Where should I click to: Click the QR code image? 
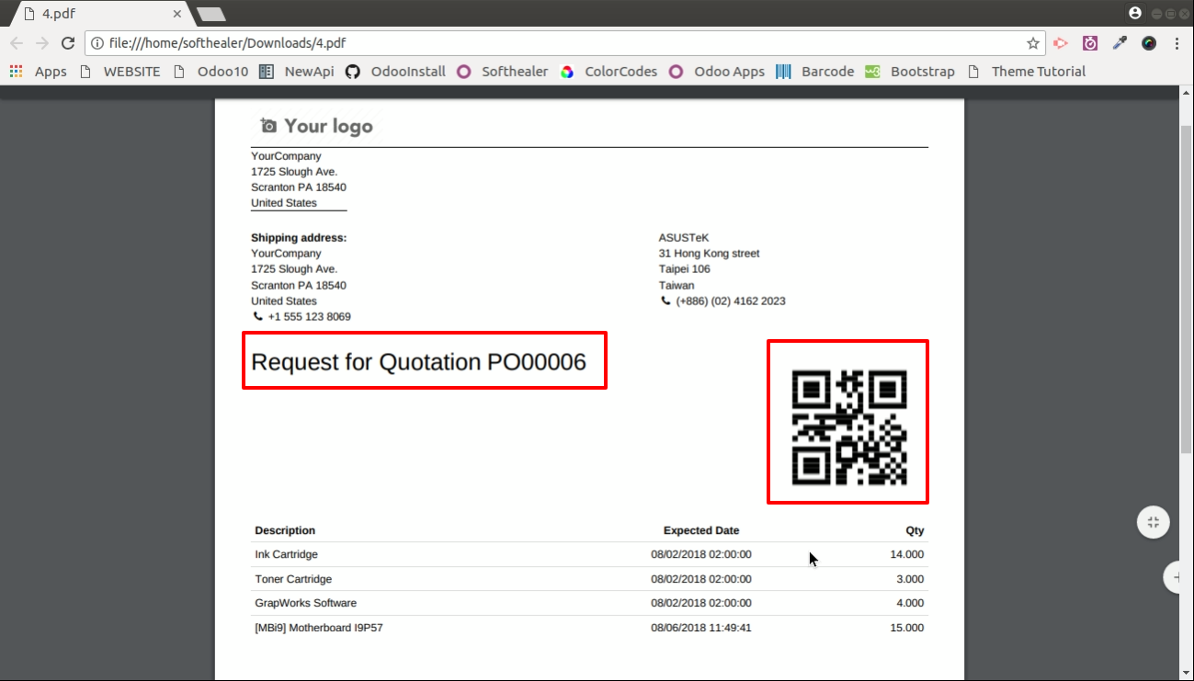(x=848, y=427)
